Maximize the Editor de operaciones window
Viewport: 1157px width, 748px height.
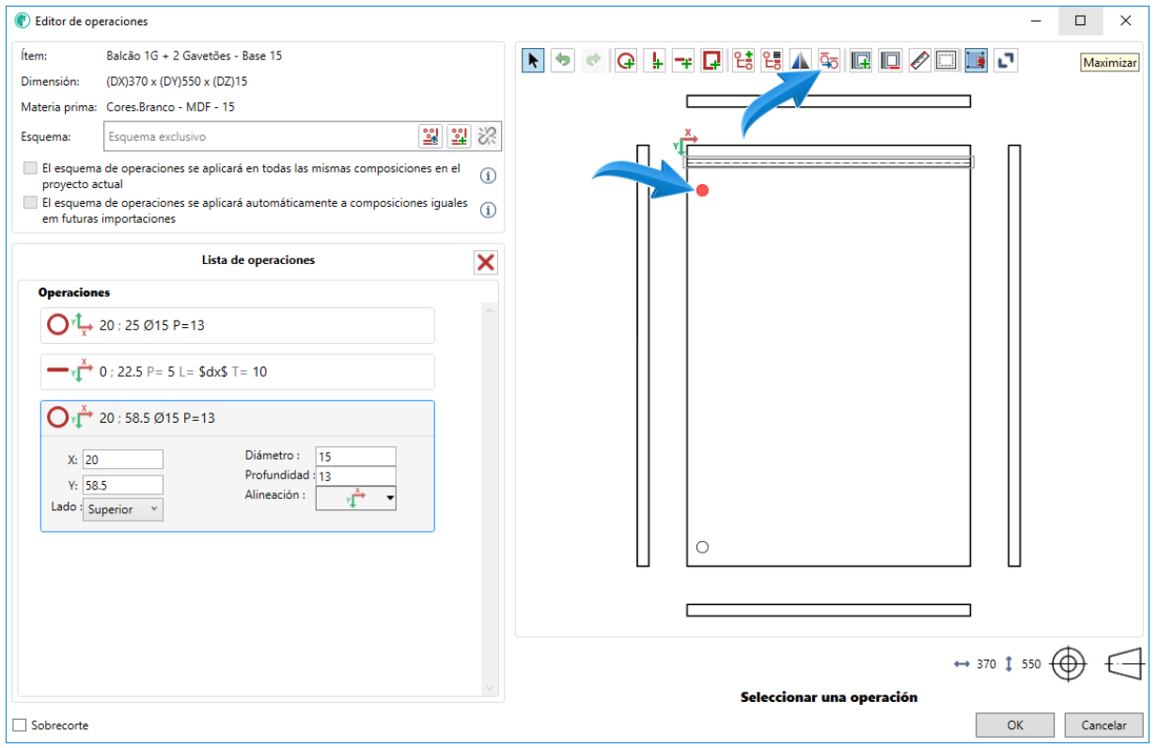(1081, 21)
